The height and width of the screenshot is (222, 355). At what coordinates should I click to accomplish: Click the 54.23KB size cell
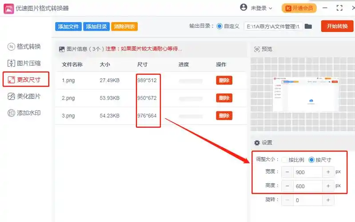pos(110,115)
